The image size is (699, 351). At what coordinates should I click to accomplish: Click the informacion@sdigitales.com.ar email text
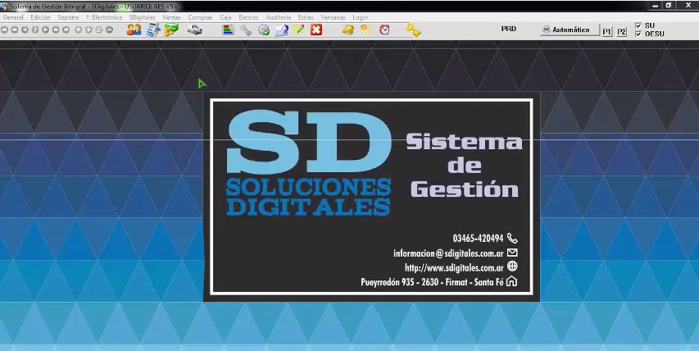tap(448, 253)
